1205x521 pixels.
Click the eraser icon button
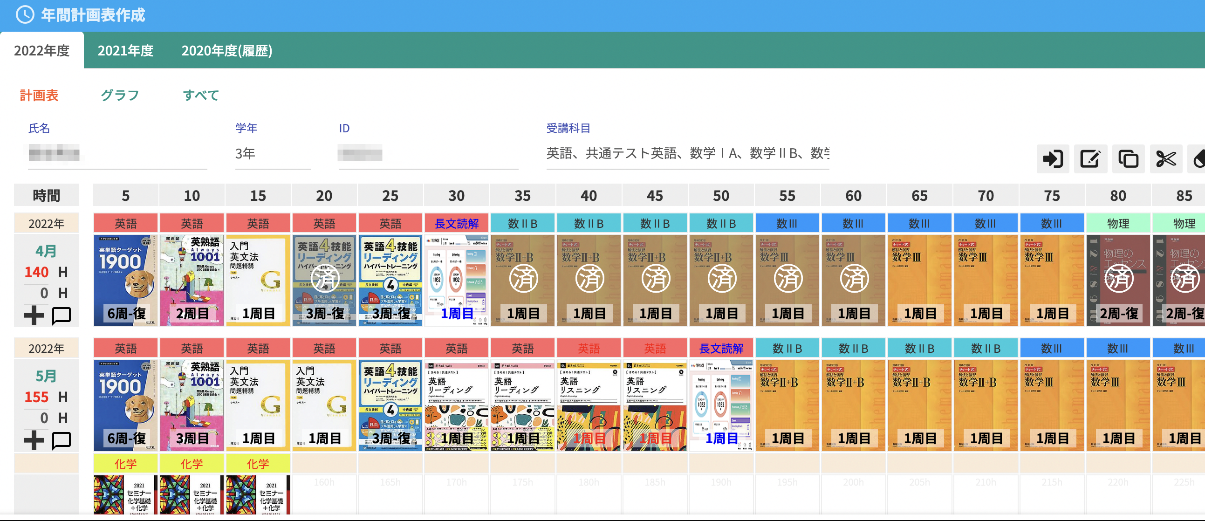click(x=1199, y=159)
